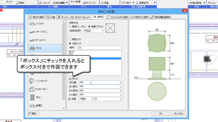The image size is (218, 122).
Task: Click the diffuser list scroll up arrow
Action: coord(64,21)
